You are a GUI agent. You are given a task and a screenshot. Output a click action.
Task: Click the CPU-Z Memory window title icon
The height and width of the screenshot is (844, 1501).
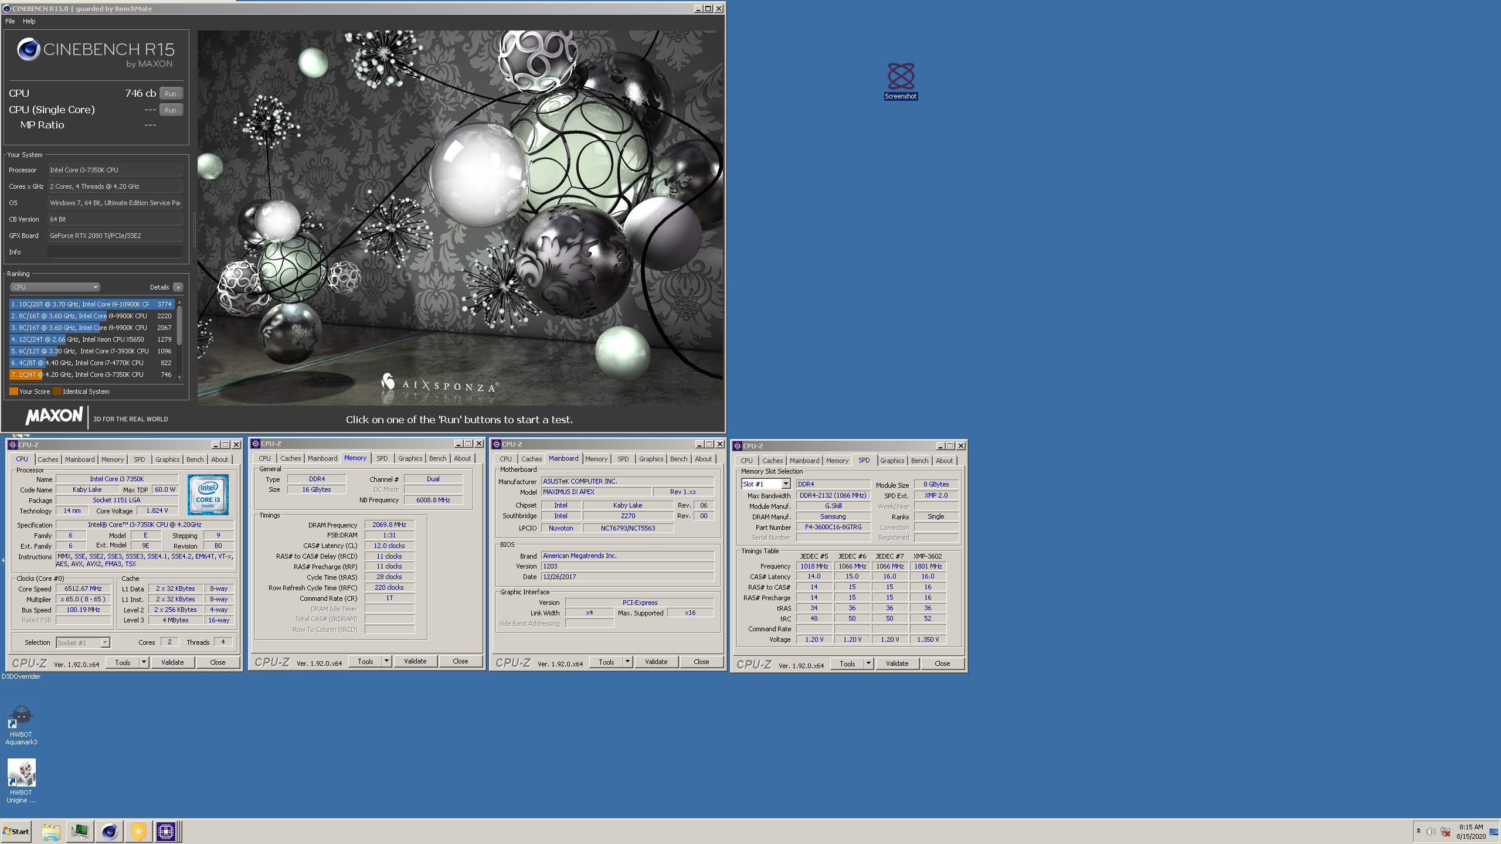256,444
